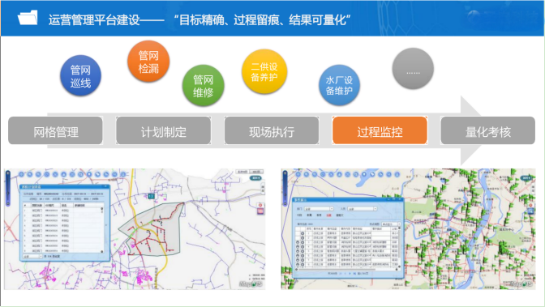Expand the department dropdown in right map dialog
This screenshot has width=545, height=307.
pos(319,209)
